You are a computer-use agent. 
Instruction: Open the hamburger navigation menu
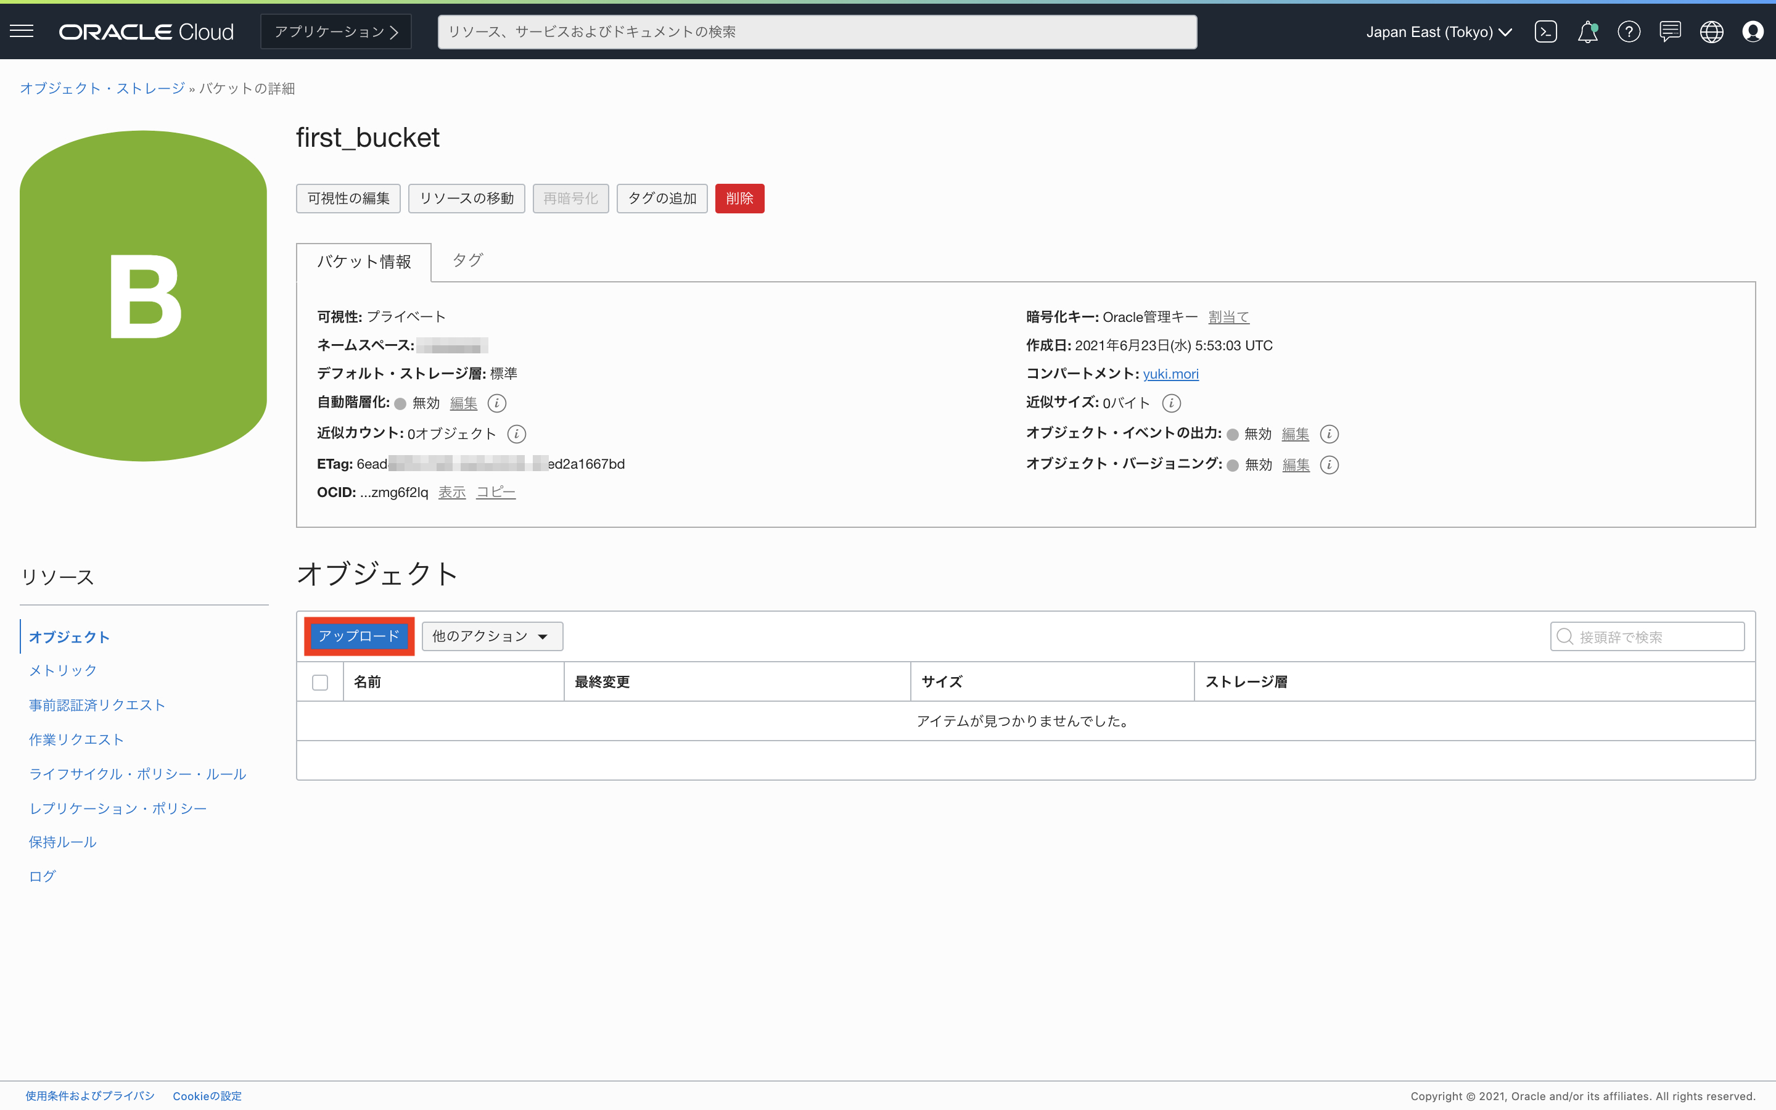22,31
